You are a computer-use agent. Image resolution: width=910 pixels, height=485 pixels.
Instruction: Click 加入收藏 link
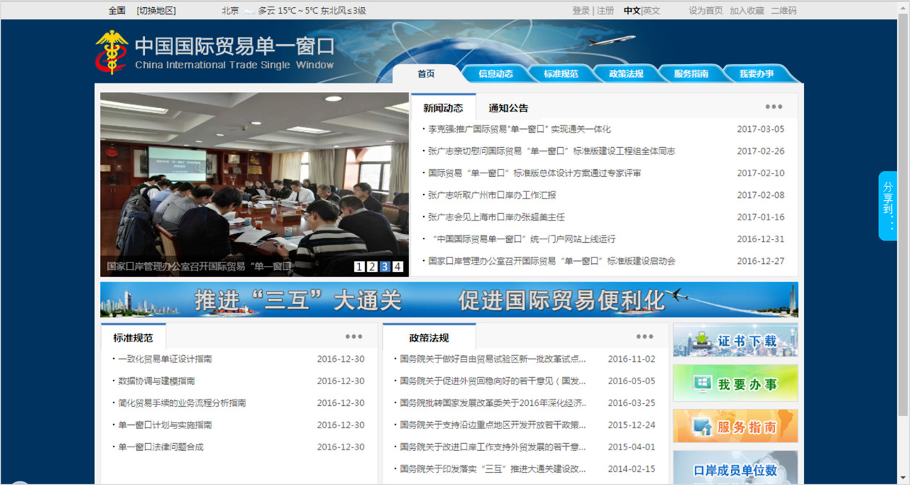(x=747, y=11)
